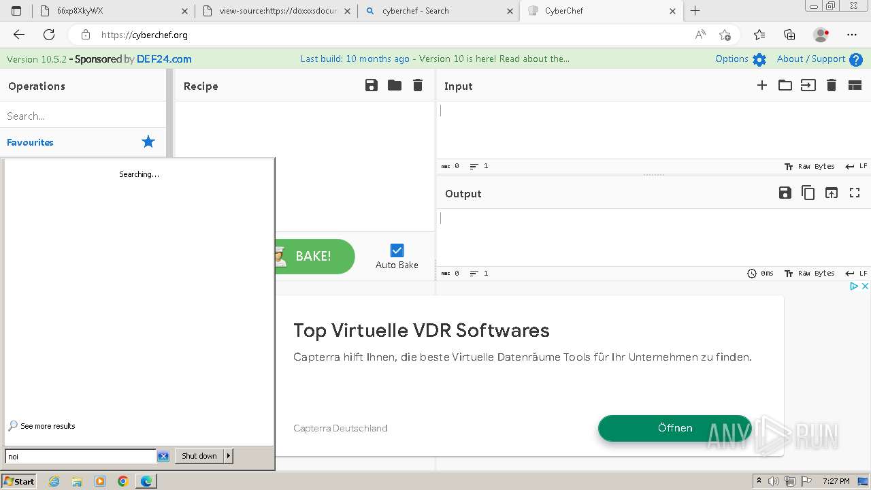The height and width of the screenshot is (490, 871).
Task: Open the Start menu button
Action: pyautogui.click(x=19, y=481)
